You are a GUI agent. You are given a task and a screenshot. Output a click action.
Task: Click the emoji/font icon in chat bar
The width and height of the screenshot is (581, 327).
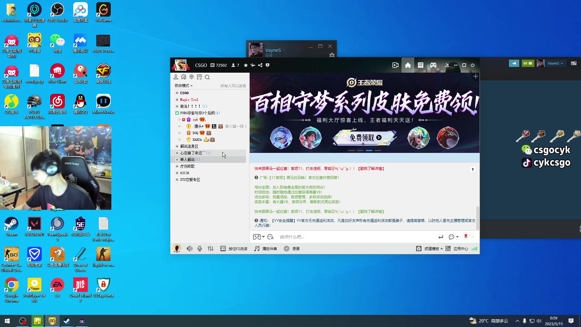click(271, 237)
